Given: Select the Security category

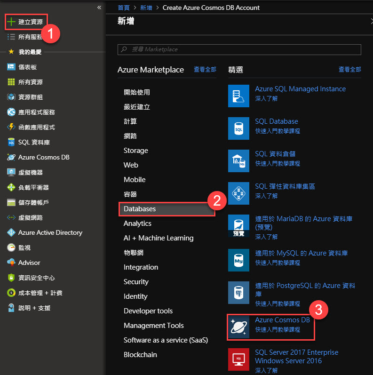Looking at the screenshot, I should tap(136, 282).
